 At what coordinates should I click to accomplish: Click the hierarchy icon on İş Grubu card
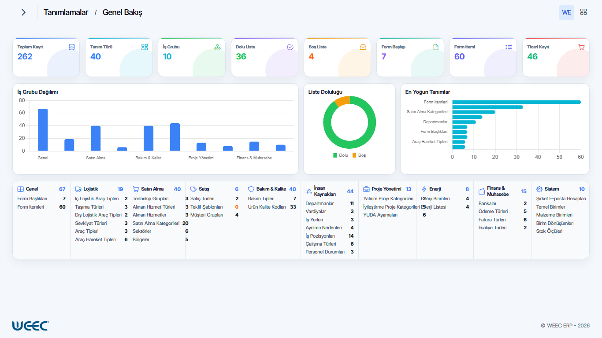pyautogui.click(x=217, y=47)
